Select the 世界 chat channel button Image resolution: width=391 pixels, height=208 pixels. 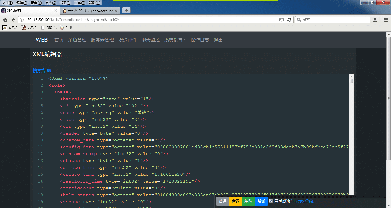[x=236, y=201]
